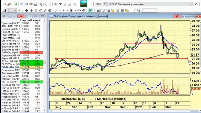This screenshot has height=113, width=201.
Task: Select ВТБ ао row in quotes table
Action: coord(22,62)
